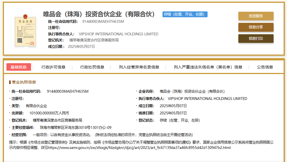Click the 核准日期 value 2025年05月07日
The height and width of the screenshot is (162, 287).
pyautogui.click(x=173, y=113)
